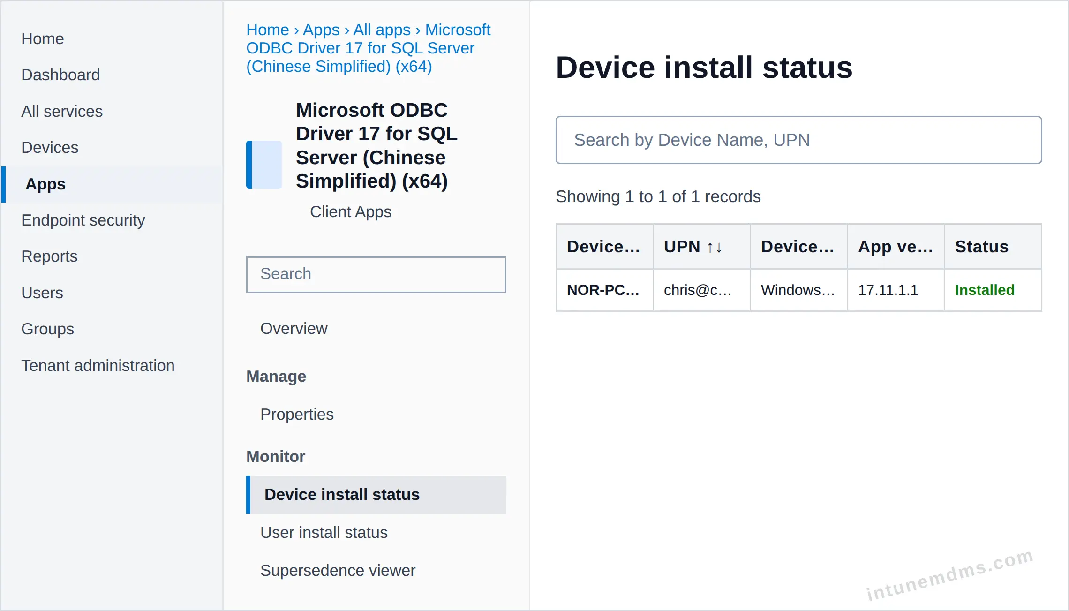The image size is (1069, 611).
Task: Click the Device install status page heading
Action: pos(704,67)
